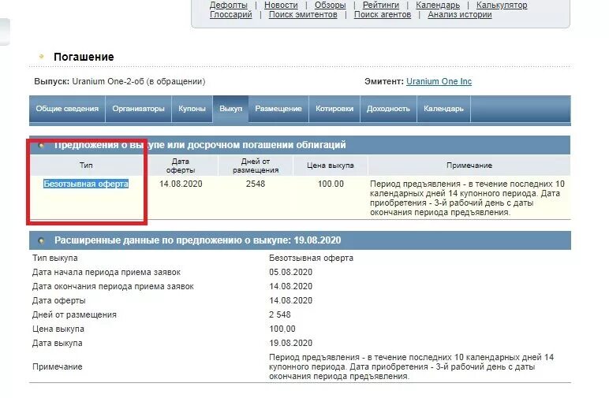
Task: Switch to the Размещение tab
Action: tap(278, 109)
